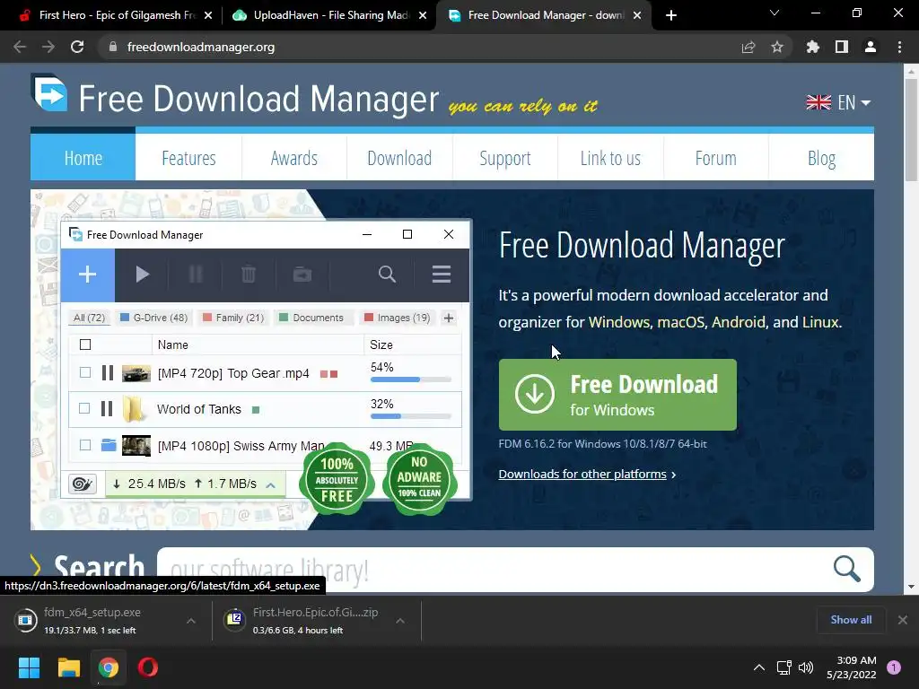The width and height of the screenshot is (919, 689).
Task: Tick the checkbox for Top Gear.mp4
Action: click(x=85, y=372)
